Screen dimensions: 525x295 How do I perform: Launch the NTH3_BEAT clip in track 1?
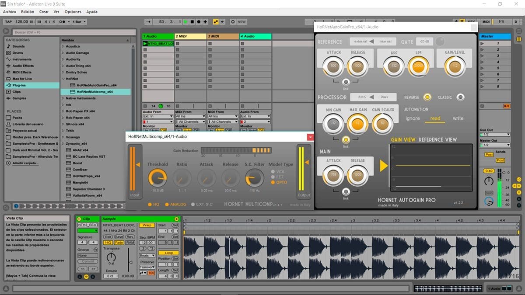pos(145,44)
